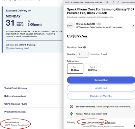Open the Contact seller link
The width and height of the screenshot is (135, 129).
pyautogui.click(x=116, y=27)
